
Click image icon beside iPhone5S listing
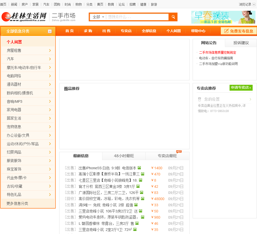pos(139,168)
